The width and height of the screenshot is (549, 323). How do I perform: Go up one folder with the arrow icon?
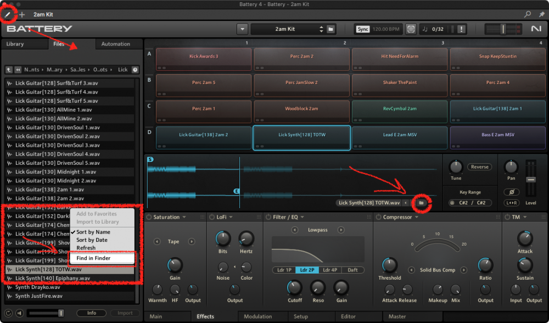pos(9,70)
